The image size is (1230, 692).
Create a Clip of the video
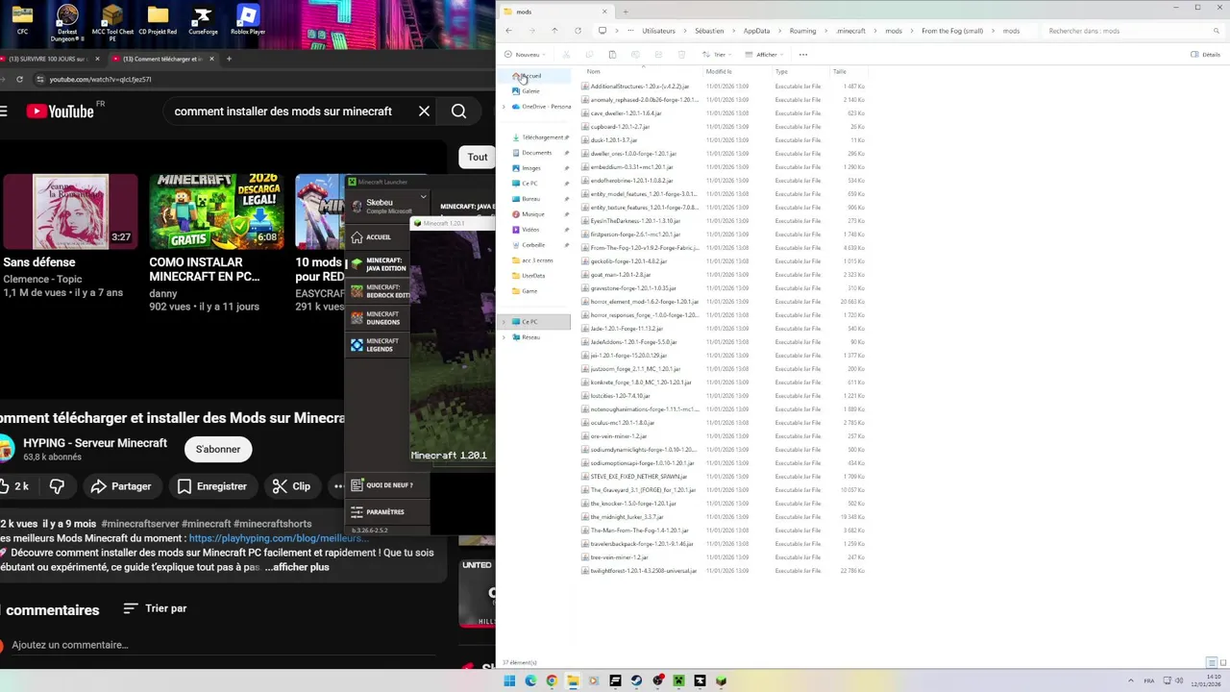[x=291, y=486]
